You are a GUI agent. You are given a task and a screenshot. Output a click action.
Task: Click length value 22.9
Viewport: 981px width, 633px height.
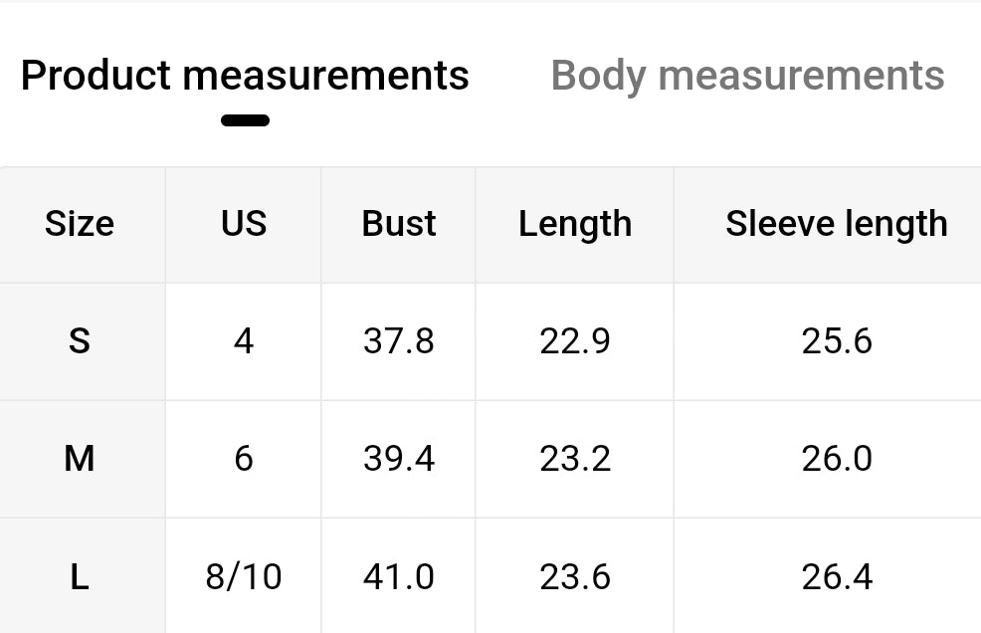pos(575,341)
